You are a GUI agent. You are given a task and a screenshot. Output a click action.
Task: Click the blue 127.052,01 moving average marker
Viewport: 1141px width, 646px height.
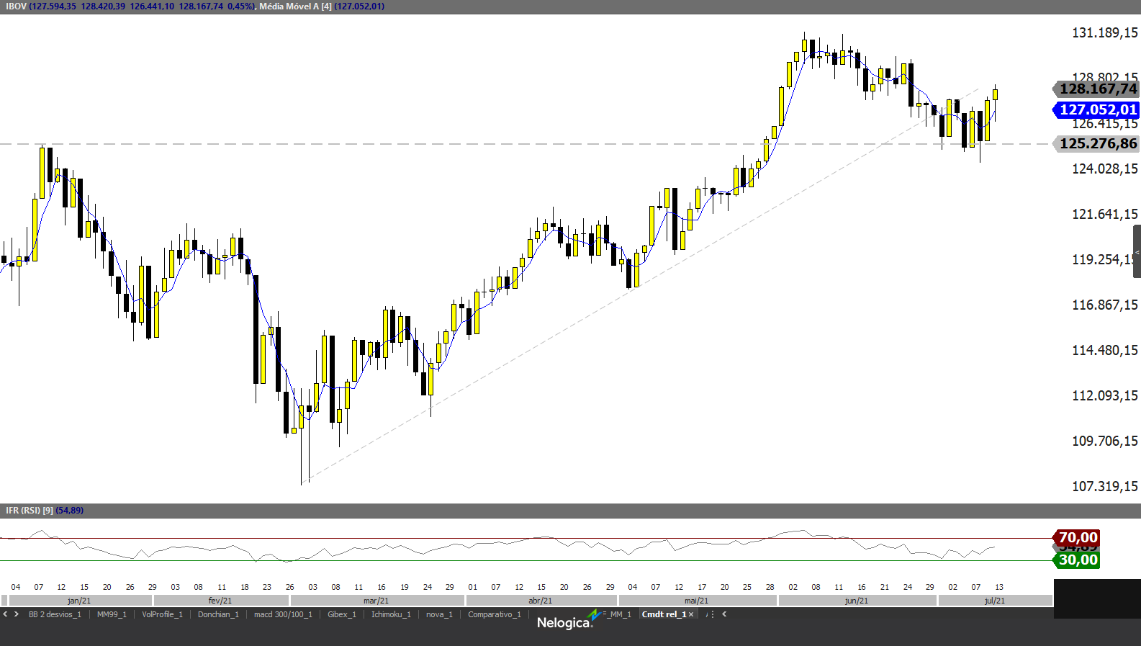click(1097, 109)
